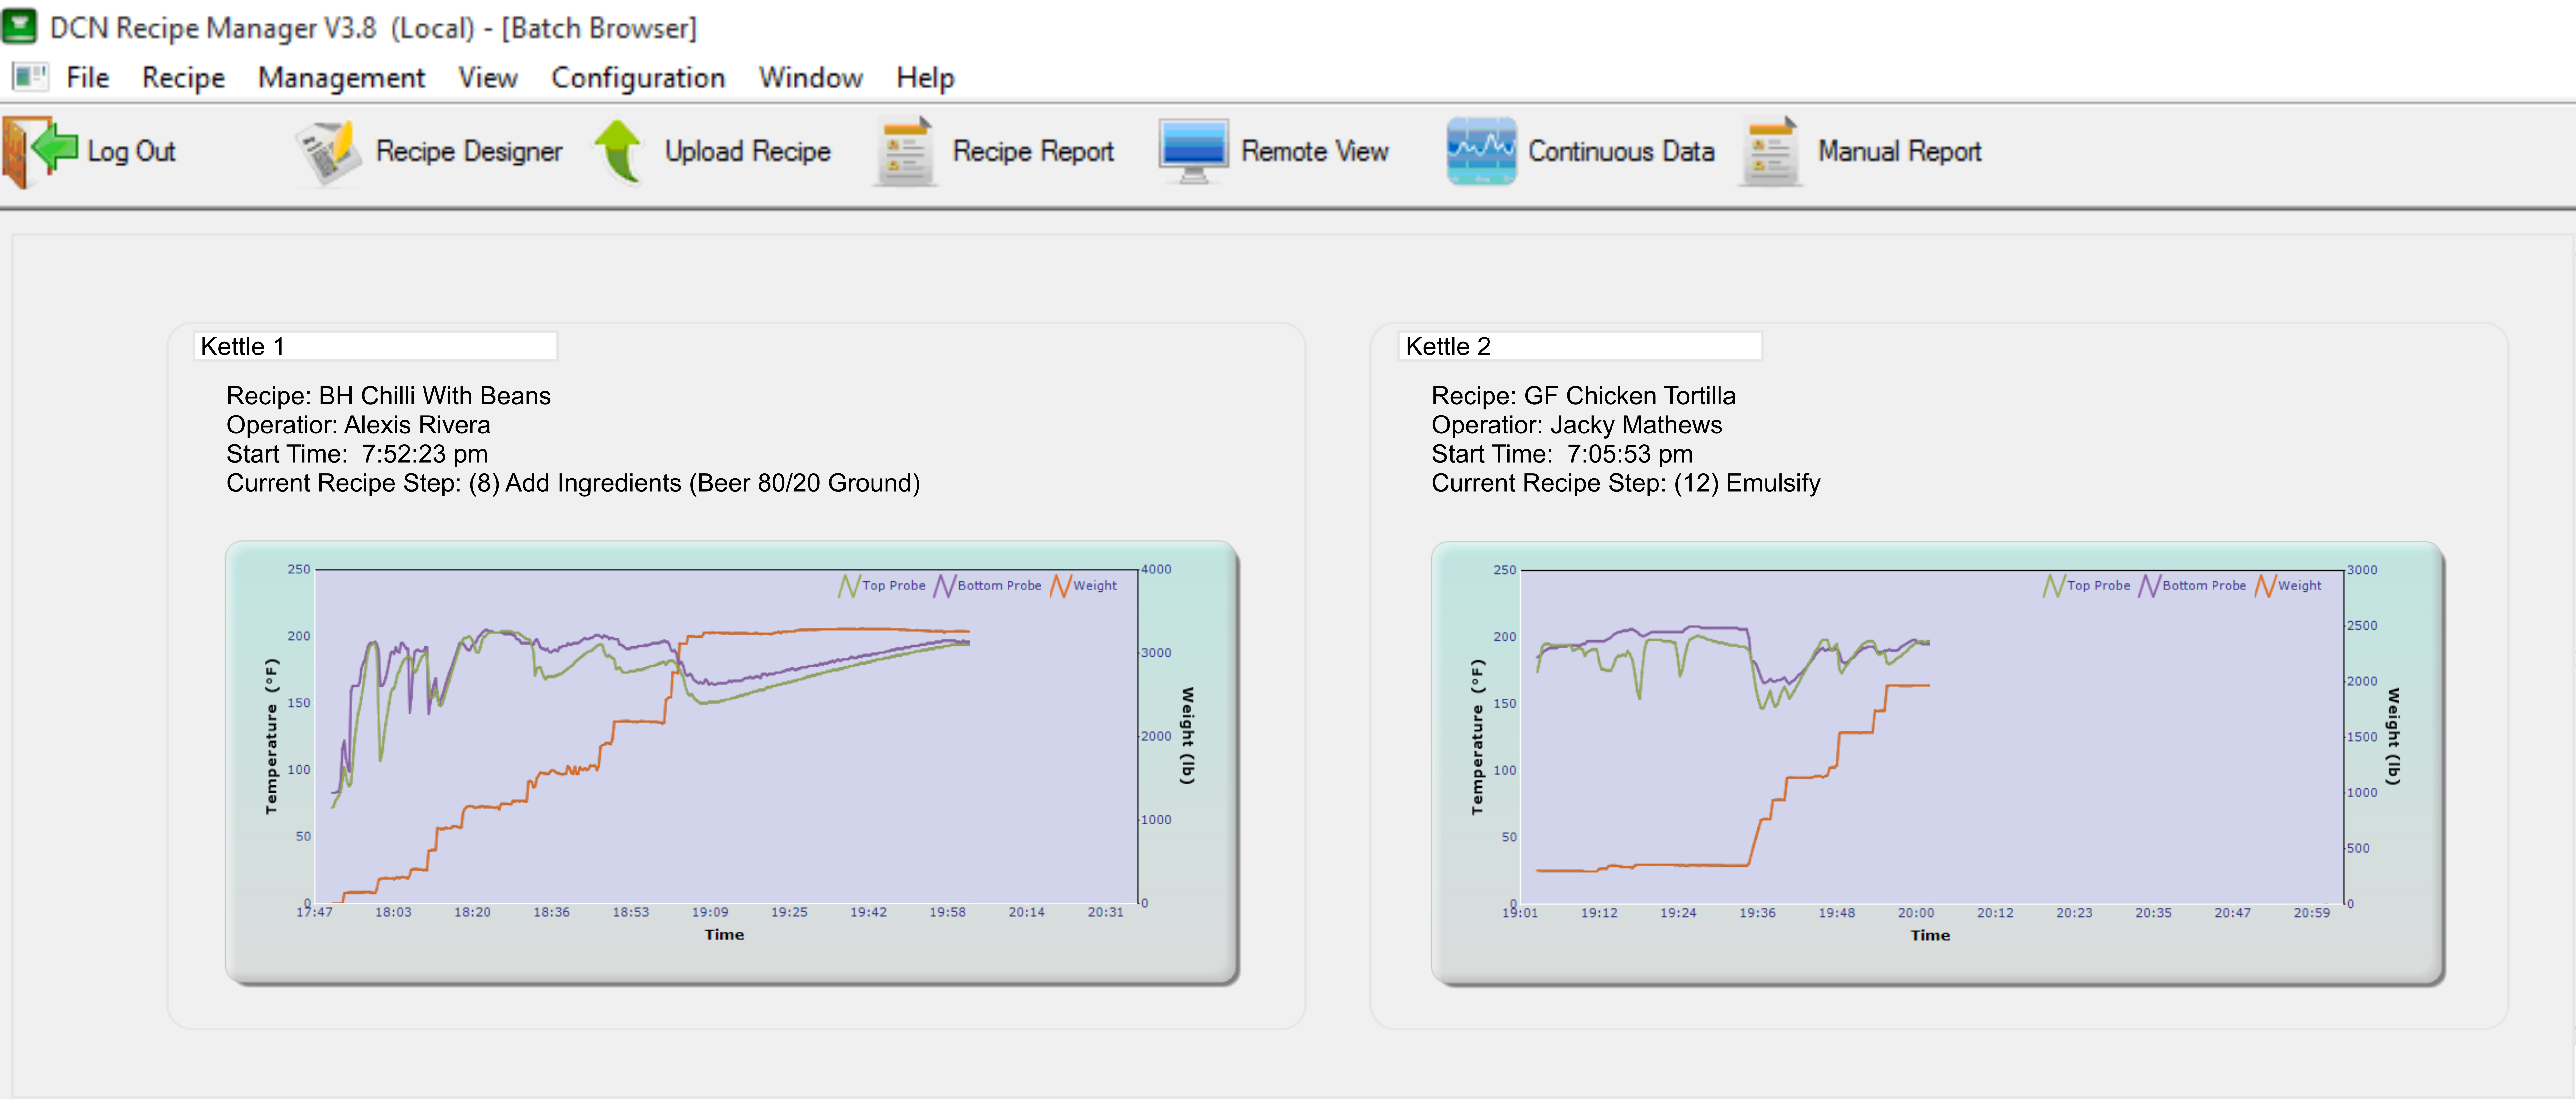Click the Kettle 1 name field
Viewport: 2576px width, 1099px height.
(x=375, y=346)
